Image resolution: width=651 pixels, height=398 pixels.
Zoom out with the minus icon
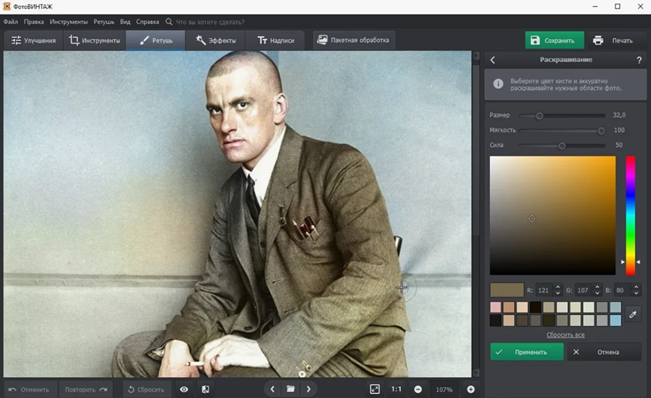(x=418, y=389)
